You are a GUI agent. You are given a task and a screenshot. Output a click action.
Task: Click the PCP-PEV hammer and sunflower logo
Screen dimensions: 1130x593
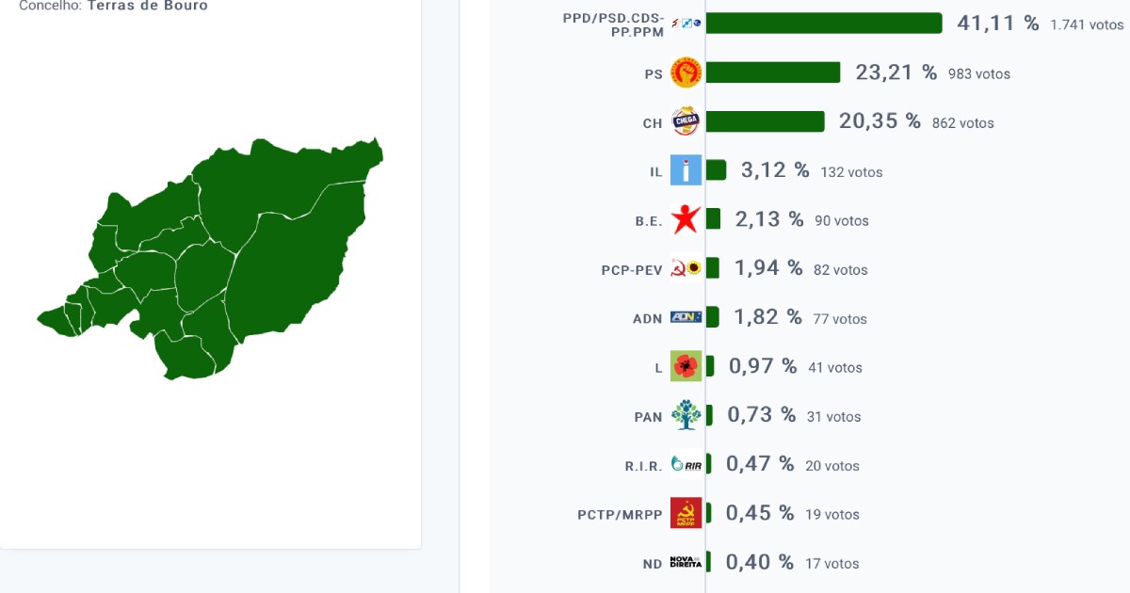pyautogui.click(x=686, y=268)
